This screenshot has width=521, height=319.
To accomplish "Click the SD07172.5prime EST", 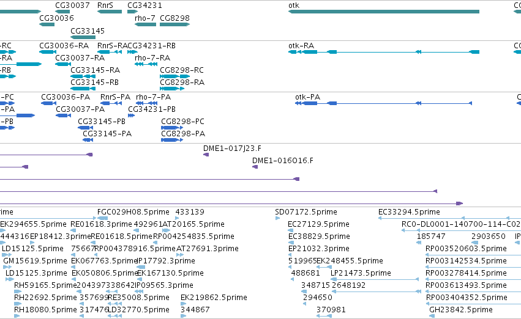I will 277,218.
